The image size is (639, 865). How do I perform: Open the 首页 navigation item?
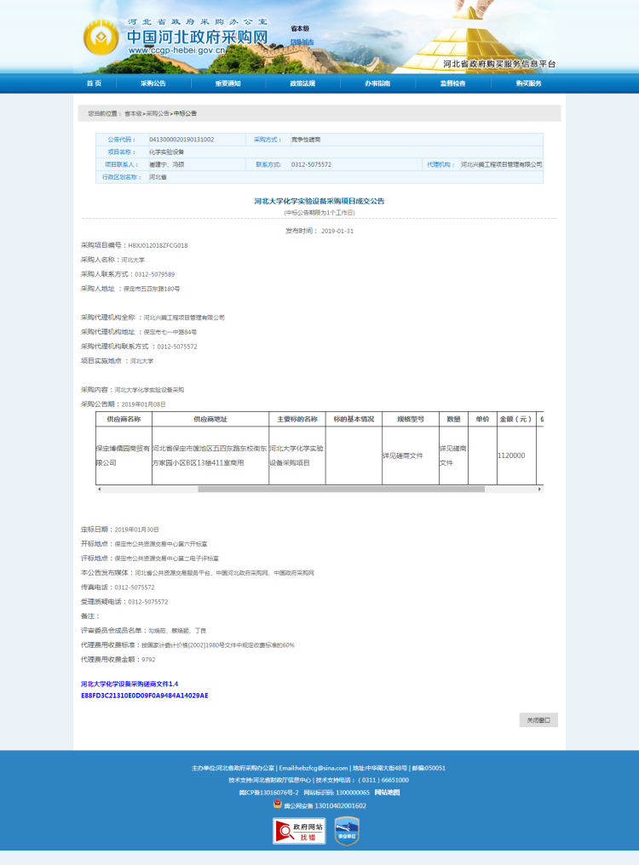pos(94,83)
